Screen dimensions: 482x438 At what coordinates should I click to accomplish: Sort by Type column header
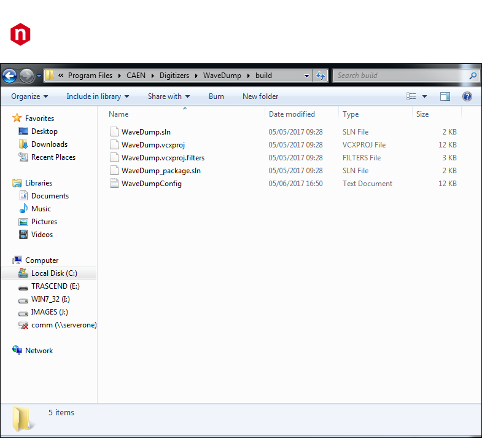click(351, 114)
